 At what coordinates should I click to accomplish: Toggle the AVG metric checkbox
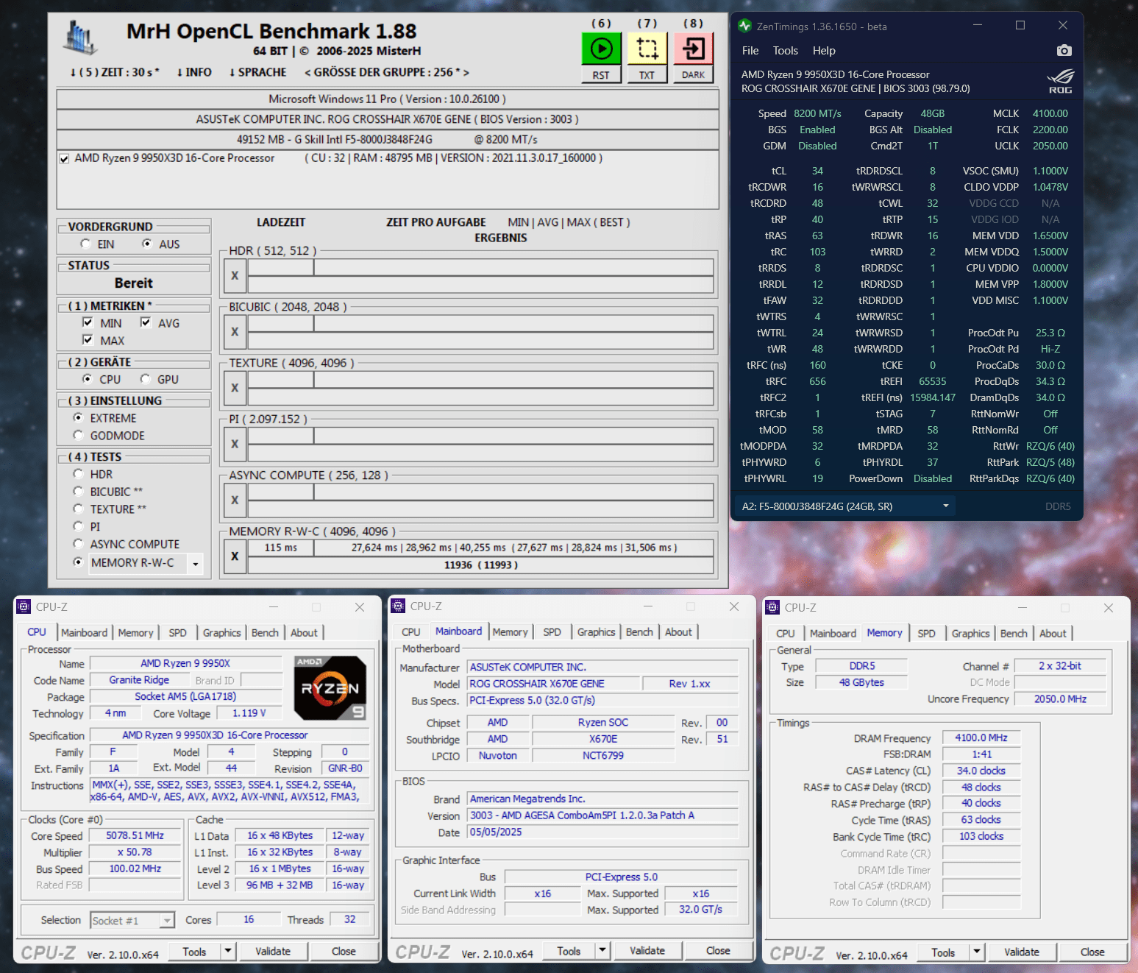point(146,322)
